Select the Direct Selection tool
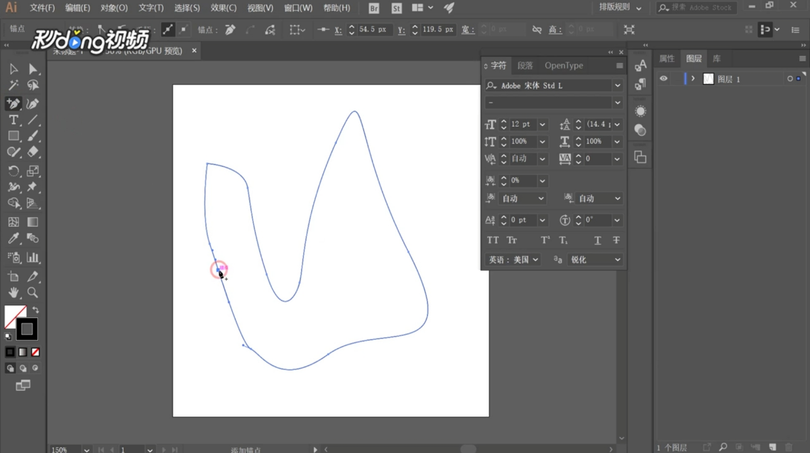Viewport: 810px width, 453px height. (x=32, y=69)
